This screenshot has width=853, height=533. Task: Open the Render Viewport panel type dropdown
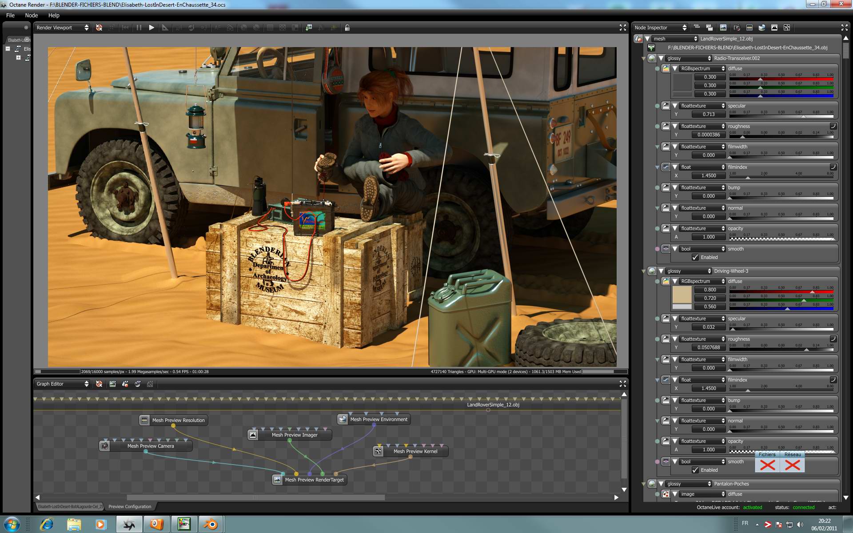62,28
